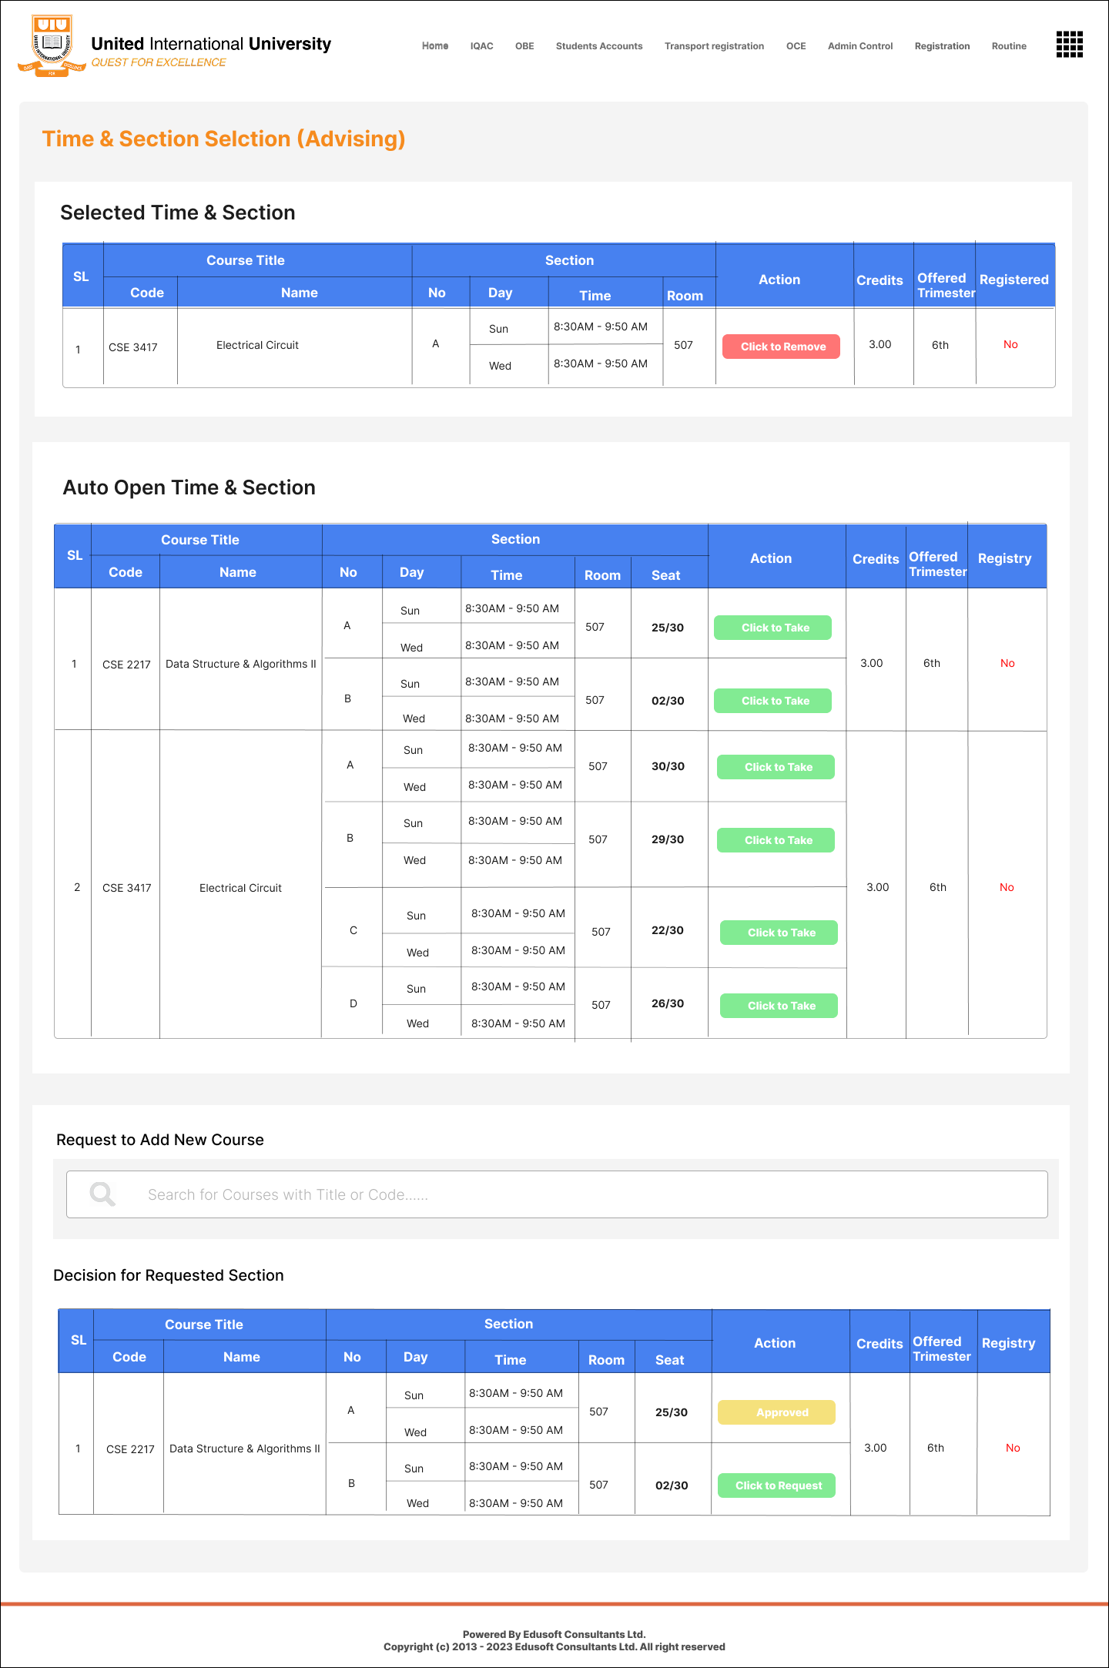Open the OCE navigation link
1109x1668 pixels.
coord(796,46)
